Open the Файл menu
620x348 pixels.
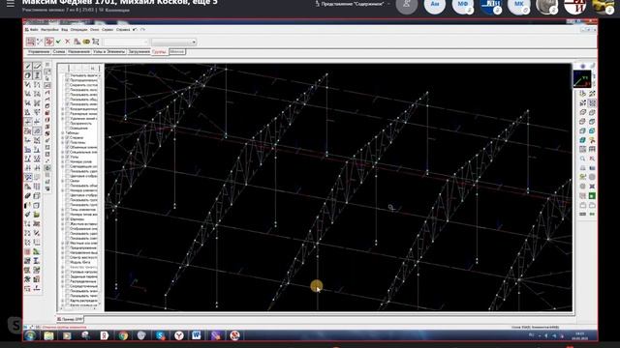pos(34,30)
